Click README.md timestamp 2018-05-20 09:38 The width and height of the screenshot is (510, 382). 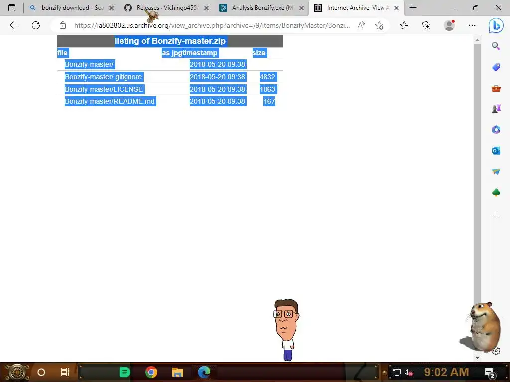pos(217,101)
